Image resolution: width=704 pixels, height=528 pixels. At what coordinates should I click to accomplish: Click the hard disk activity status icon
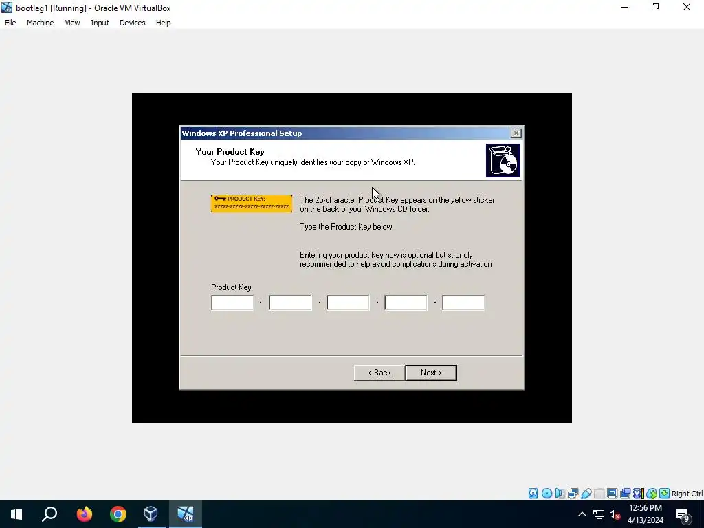[x=533, y=494]
